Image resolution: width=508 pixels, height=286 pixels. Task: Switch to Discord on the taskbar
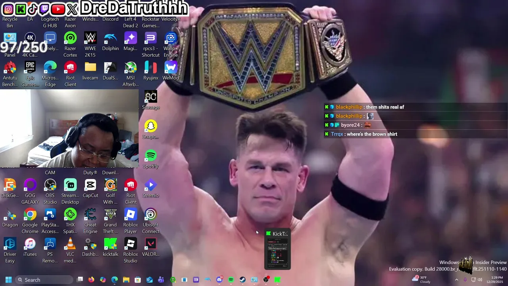click(219, 280)
